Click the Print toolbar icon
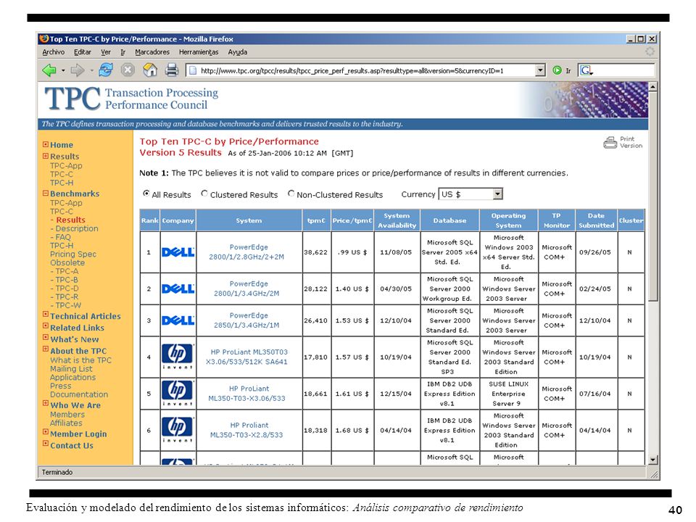The width and height of the screenshot is (696, 522). click(x=172, y=70)
